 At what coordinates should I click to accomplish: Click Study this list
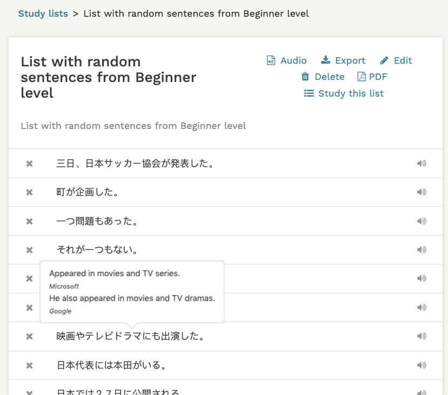coord(344,93)
